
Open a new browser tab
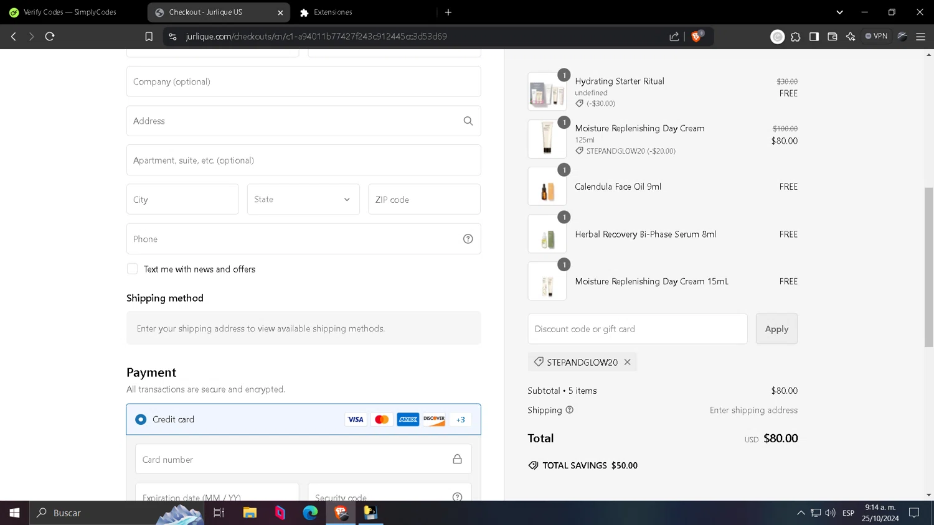pos(448,12)
